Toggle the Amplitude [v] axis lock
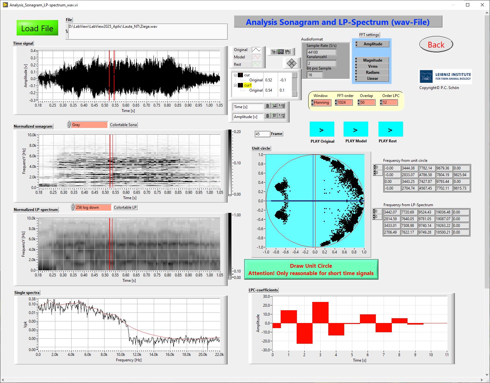This screenshot has height=383, width=490. pyautogui.click(x=267, y=116)
